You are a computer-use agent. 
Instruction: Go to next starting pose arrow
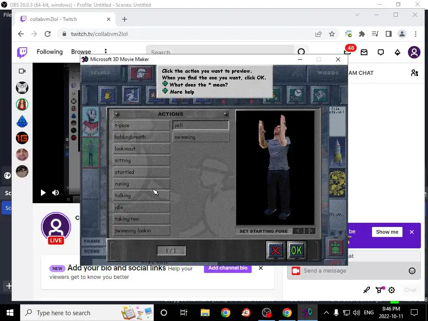point(310,231)
